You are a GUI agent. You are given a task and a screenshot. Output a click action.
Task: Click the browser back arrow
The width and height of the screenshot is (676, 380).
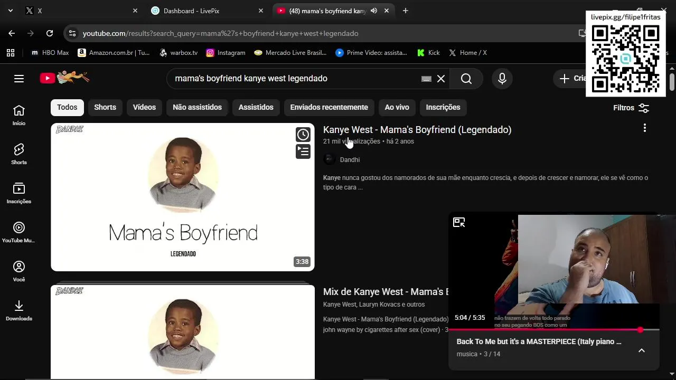pos(12,33)
